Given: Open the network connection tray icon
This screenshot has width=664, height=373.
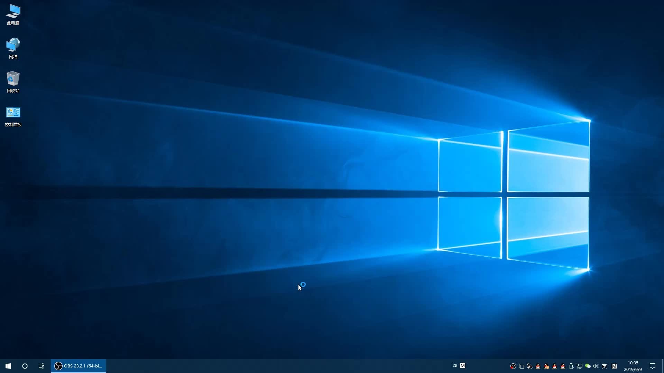Looking at the screenshot, I should tap(580, 366).
